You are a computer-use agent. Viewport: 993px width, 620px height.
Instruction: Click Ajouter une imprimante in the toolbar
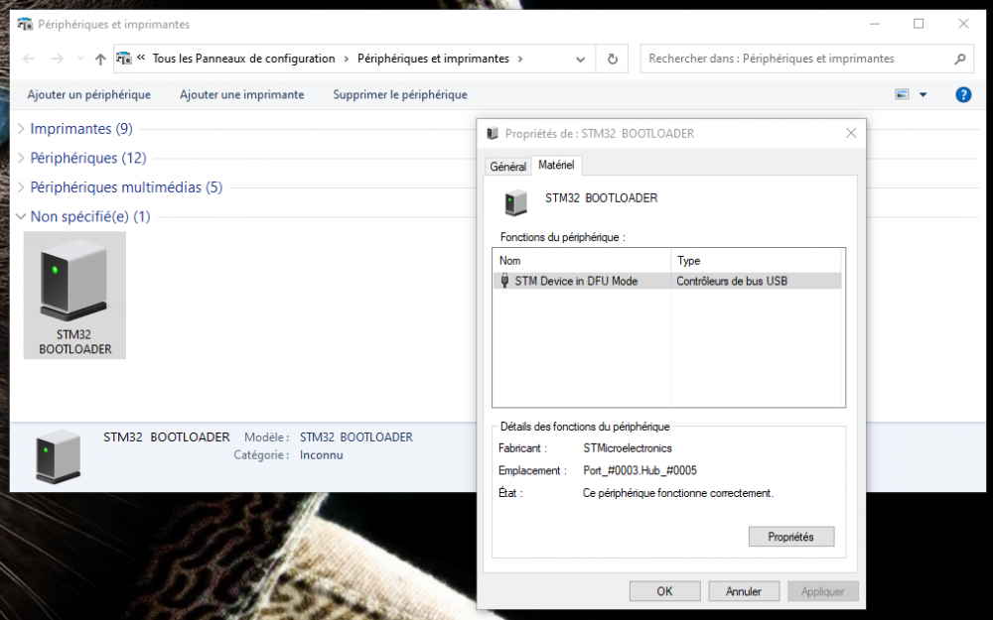click(x=241, y=95)
